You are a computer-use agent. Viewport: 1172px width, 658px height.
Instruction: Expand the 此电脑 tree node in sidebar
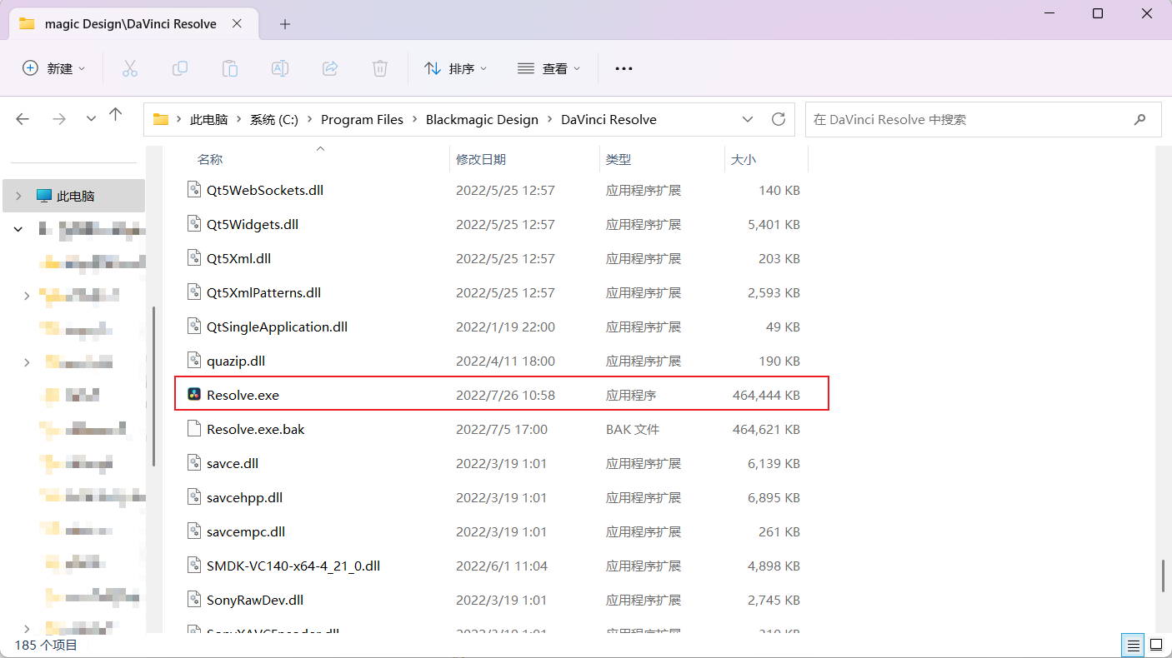coord(19,197)
